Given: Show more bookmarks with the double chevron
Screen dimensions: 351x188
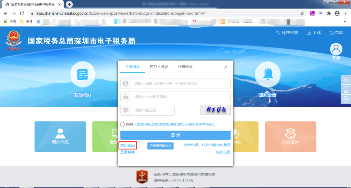Looking at the screenshot, I should [345, 22].
